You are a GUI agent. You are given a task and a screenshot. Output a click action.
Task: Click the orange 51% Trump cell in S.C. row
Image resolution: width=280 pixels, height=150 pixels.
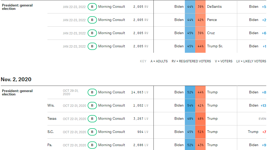[x=200, y=132]
